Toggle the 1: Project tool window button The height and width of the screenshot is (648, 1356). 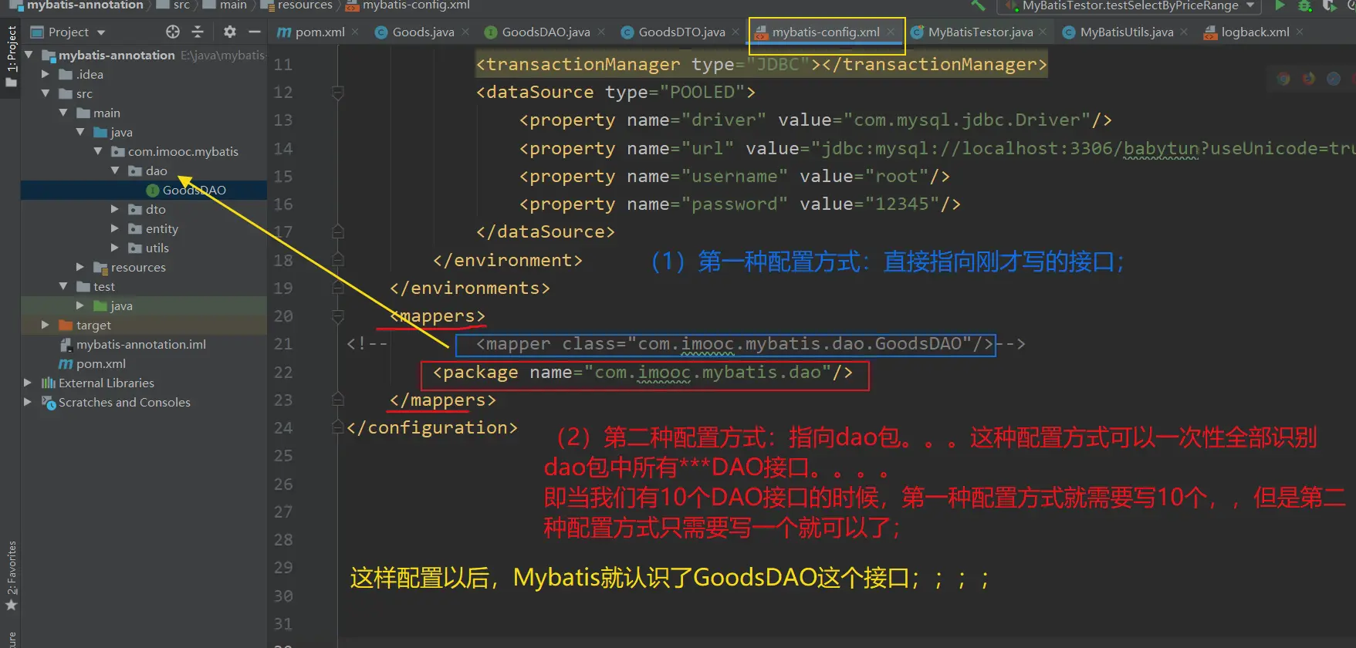(x=11, y=56)
